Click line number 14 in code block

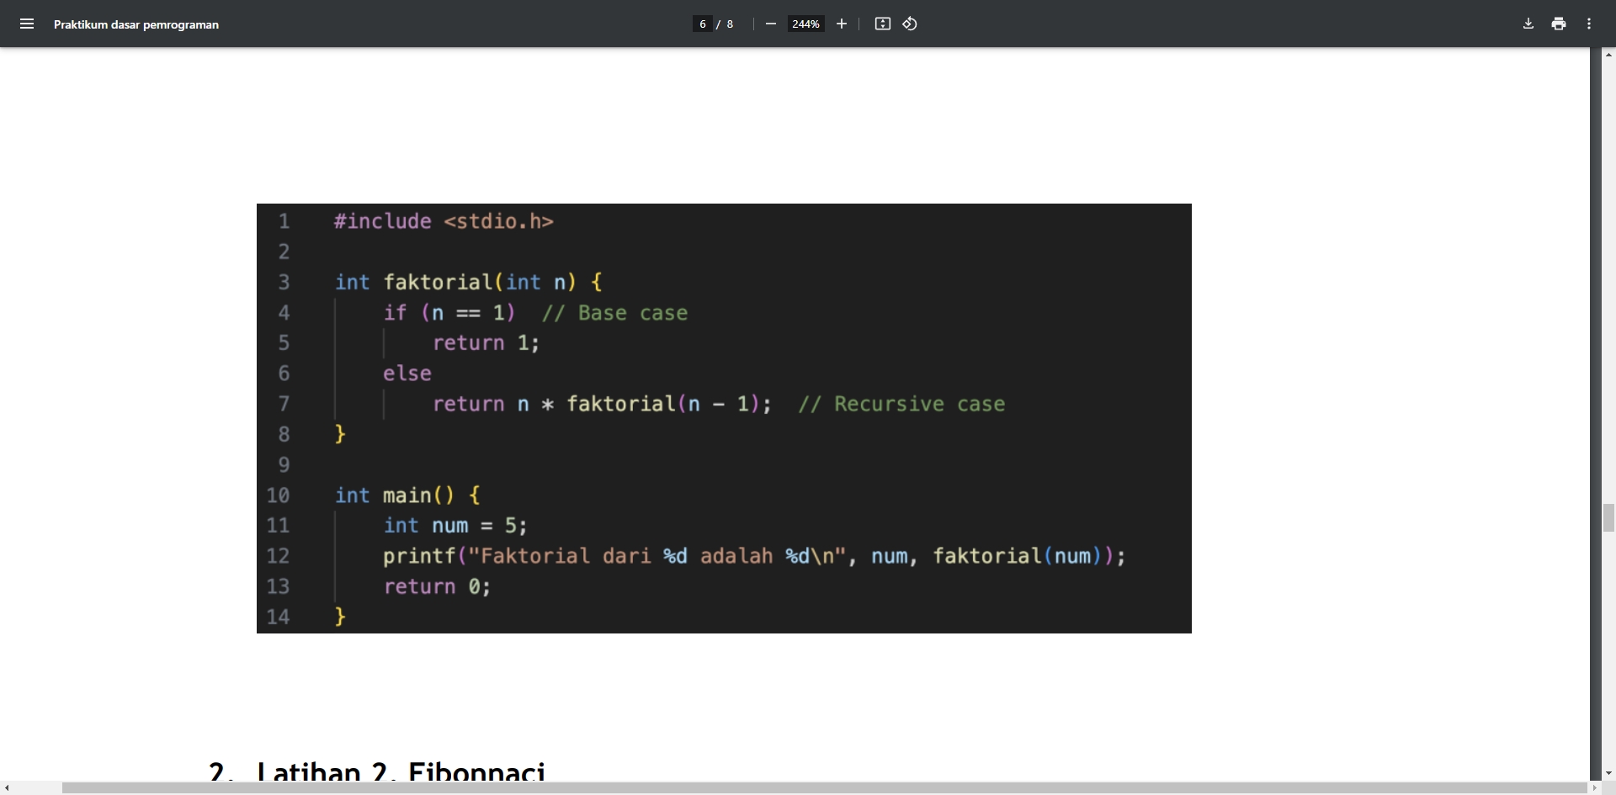278,617
